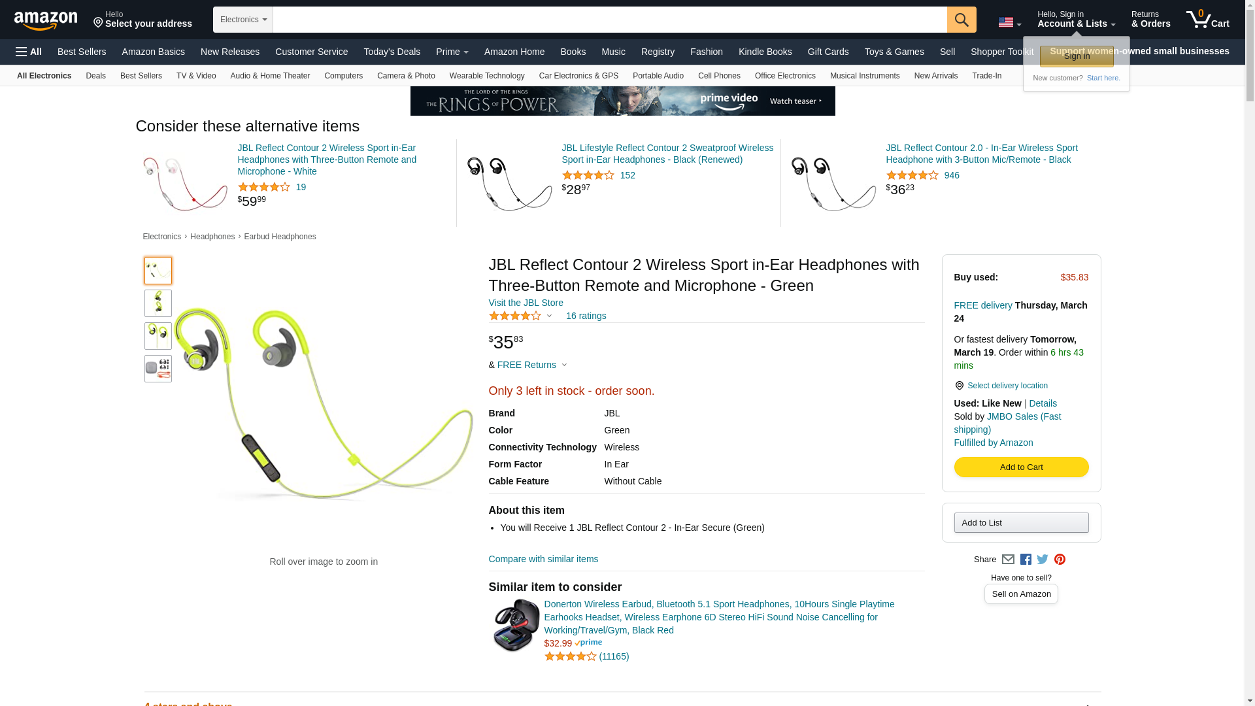Click the search magnifier Go button
Viewport: 1255px width, 706px height.
click(x=961, y=20)
